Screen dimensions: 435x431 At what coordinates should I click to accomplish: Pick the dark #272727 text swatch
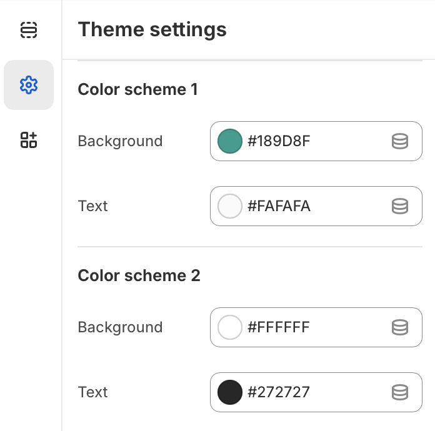click(x=230, y=392)
